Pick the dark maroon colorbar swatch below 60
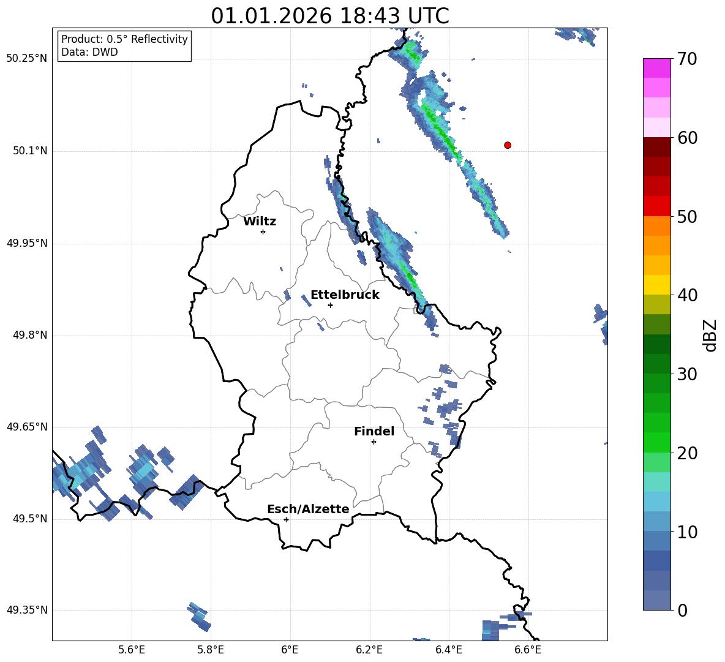This screenshot has width=725, height=662. [656, 147]
